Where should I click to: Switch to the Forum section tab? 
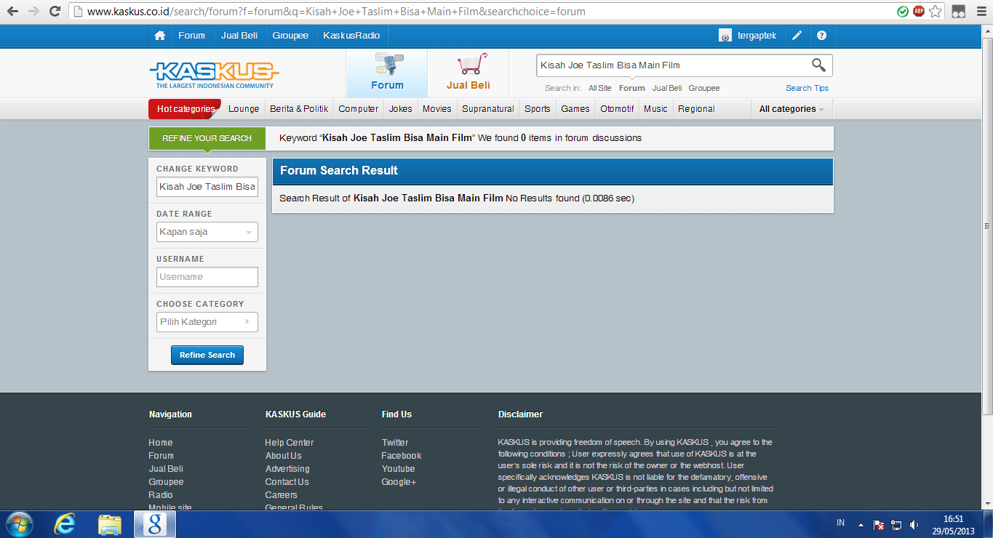[387, 73]
